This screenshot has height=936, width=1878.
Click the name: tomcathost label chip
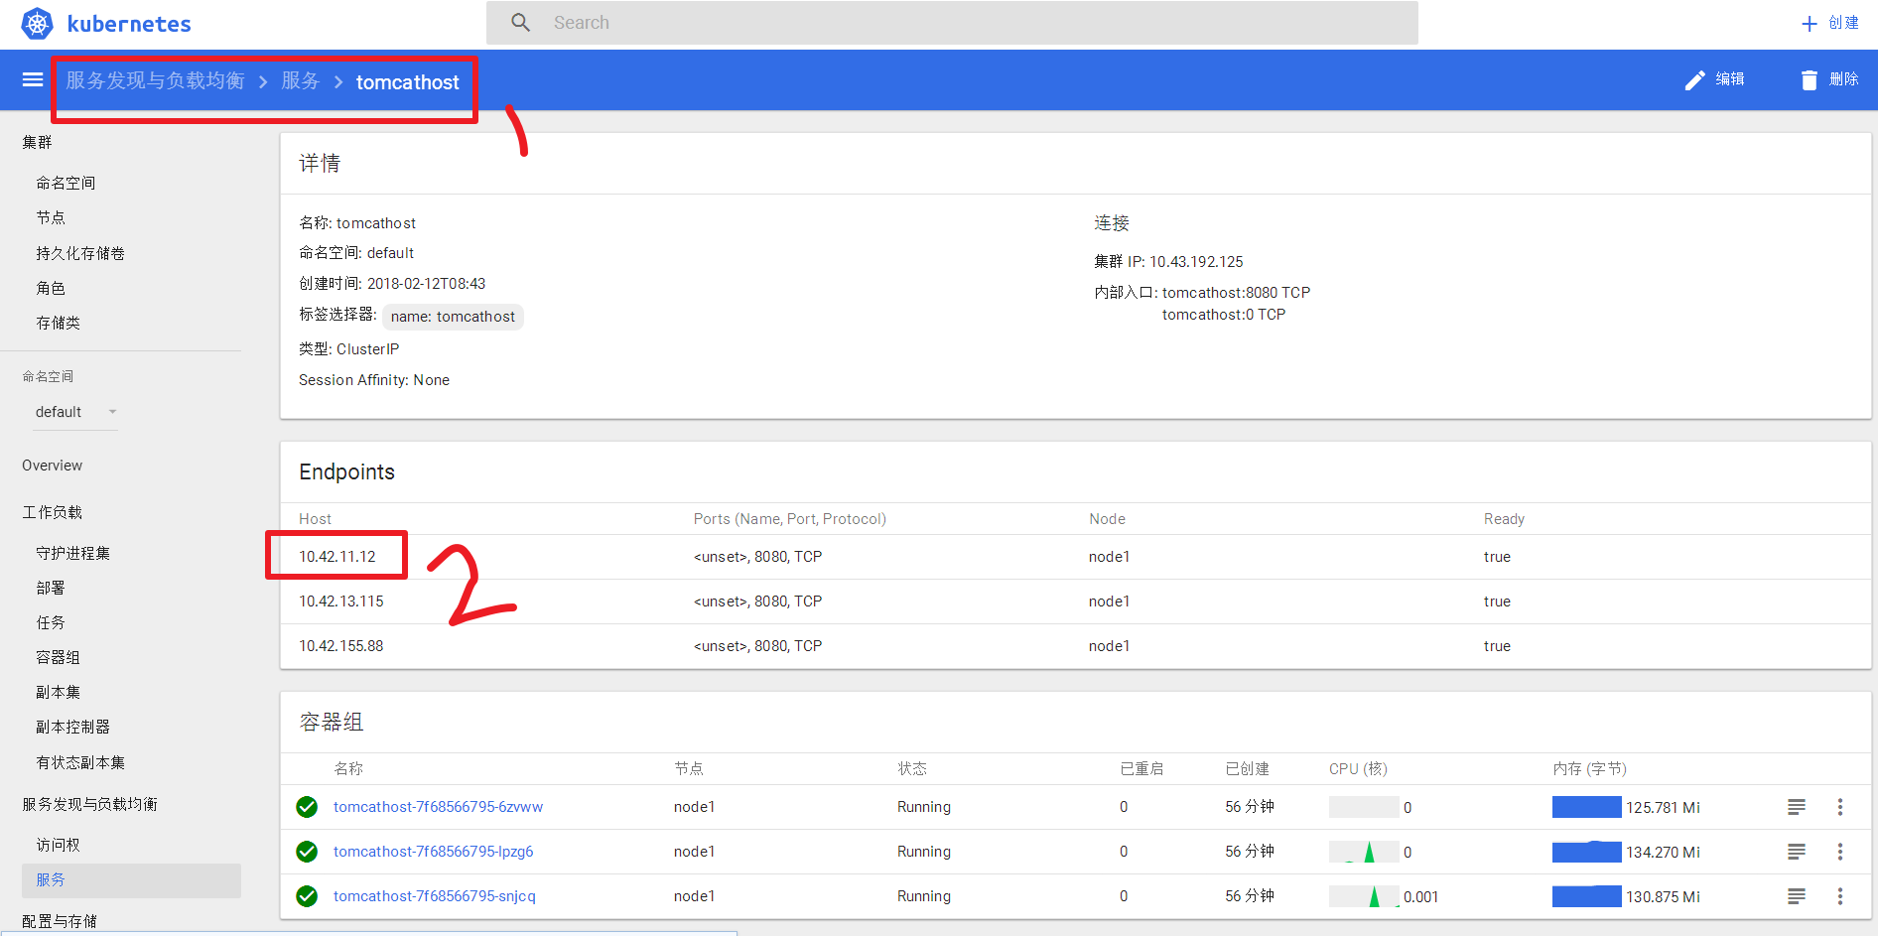[453, 317]
